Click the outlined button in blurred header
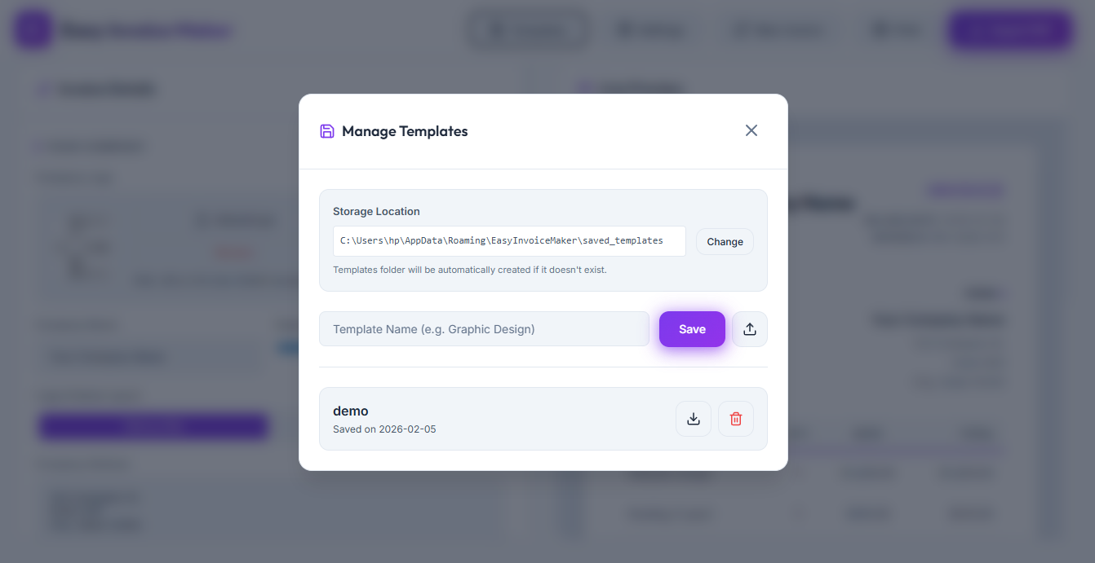 click(x=528, y=31)
